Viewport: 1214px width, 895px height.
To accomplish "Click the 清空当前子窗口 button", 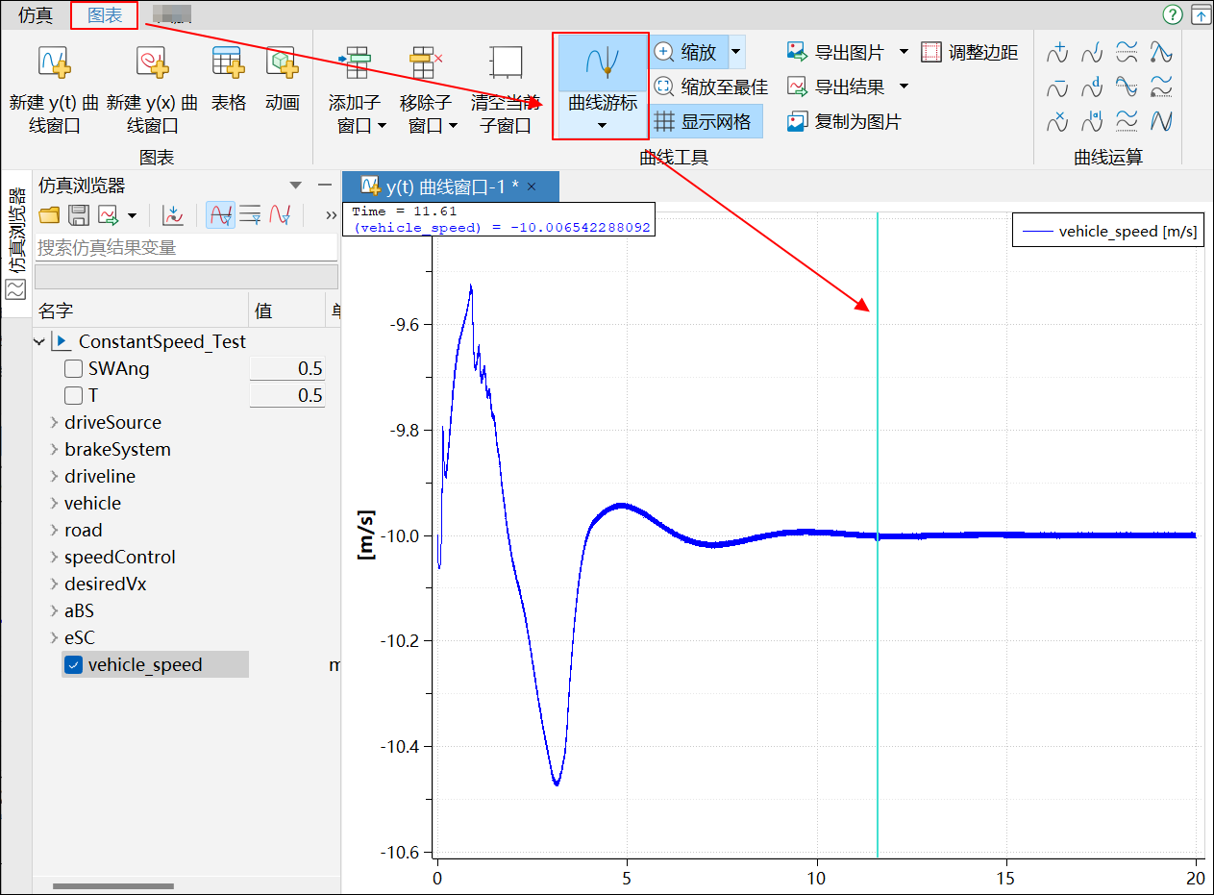I will click(x=506, y=85).
